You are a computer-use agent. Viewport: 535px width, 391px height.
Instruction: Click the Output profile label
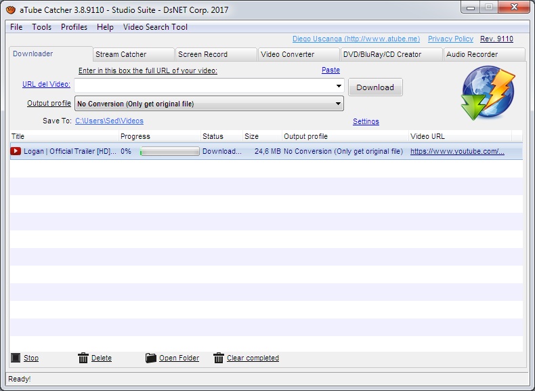click(x=49, y=103)
